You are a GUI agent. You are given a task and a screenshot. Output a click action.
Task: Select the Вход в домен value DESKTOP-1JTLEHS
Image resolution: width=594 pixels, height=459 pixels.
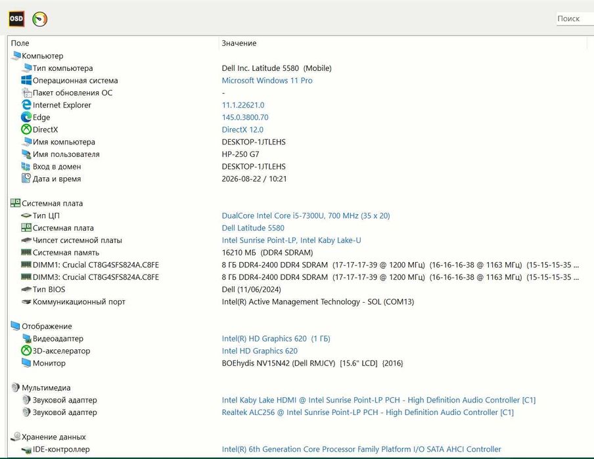click(254, 167)
